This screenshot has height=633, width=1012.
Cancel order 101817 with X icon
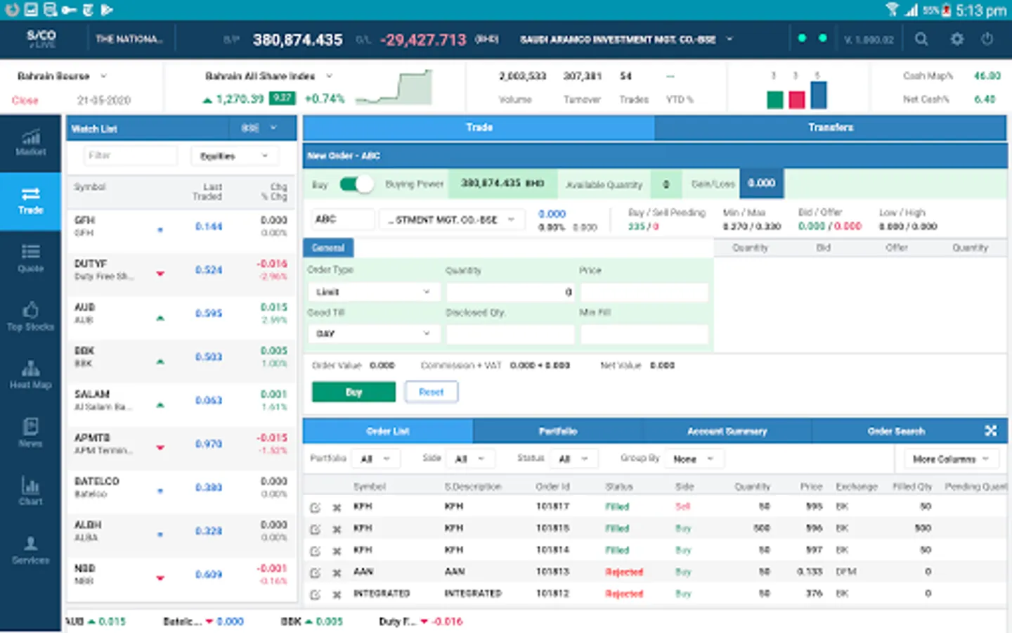click(337, 507)
